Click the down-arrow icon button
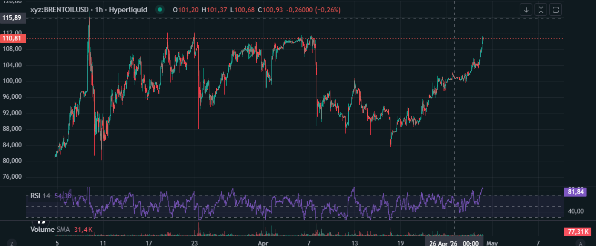Image resolution: width=596 pixels, height=246 pixels. (526, 10)
